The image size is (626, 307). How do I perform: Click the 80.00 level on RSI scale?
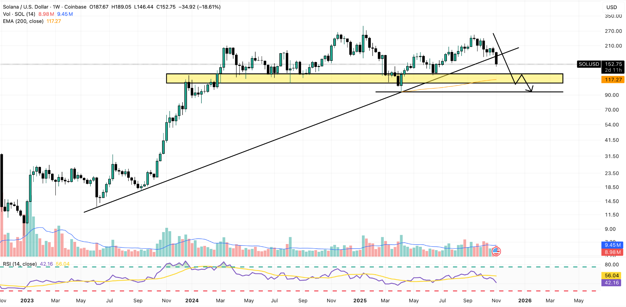coord(612,265)
